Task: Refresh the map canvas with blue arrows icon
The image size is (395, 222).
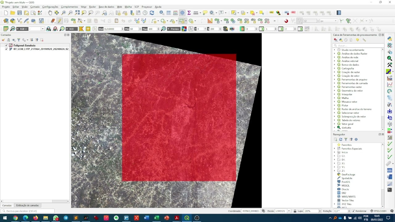Action: 152,13
